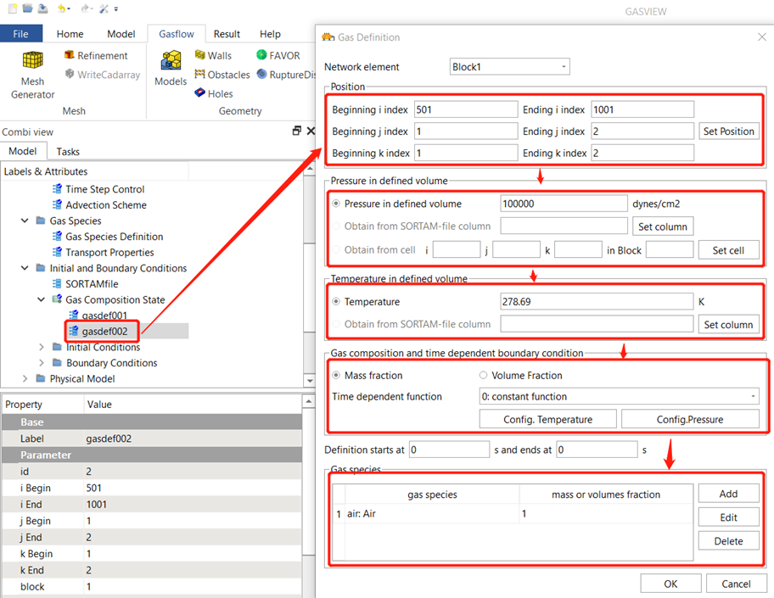Screen dimensions: 774x598
Task: Collapse the Gas Species folder
Action: point(25,221)
